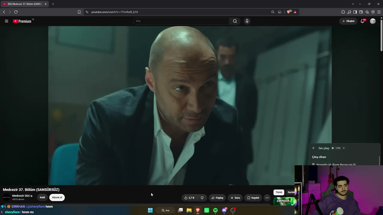Open Spotify from the taskbar
The width and height of the screenshot is (383, 215).
click(x=215, y=210)
